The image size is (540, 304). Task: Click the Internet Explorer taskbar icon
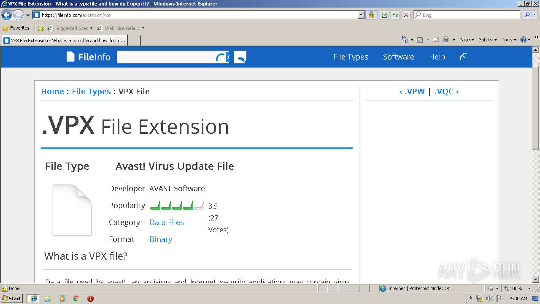(x=33, y=299)
